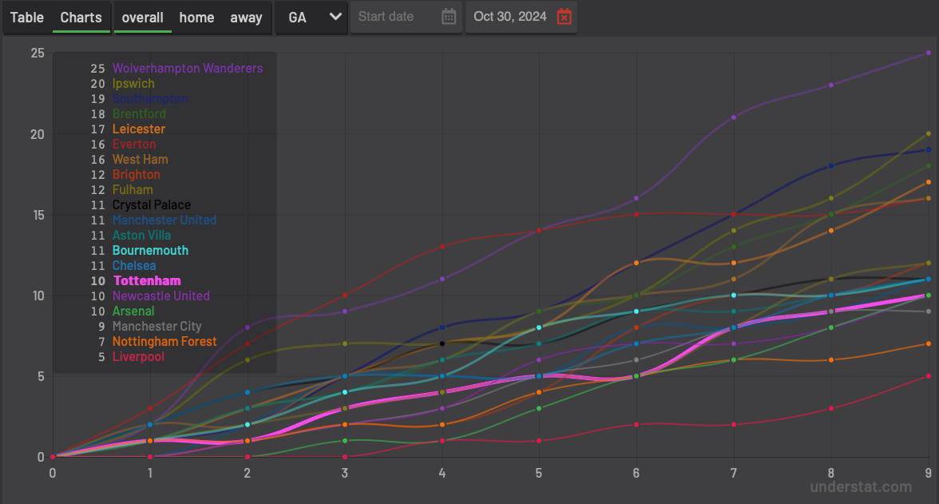Select Newcastle United in the legend
Viewport: 939px width, 504px height.
click(x=161, y=296)
